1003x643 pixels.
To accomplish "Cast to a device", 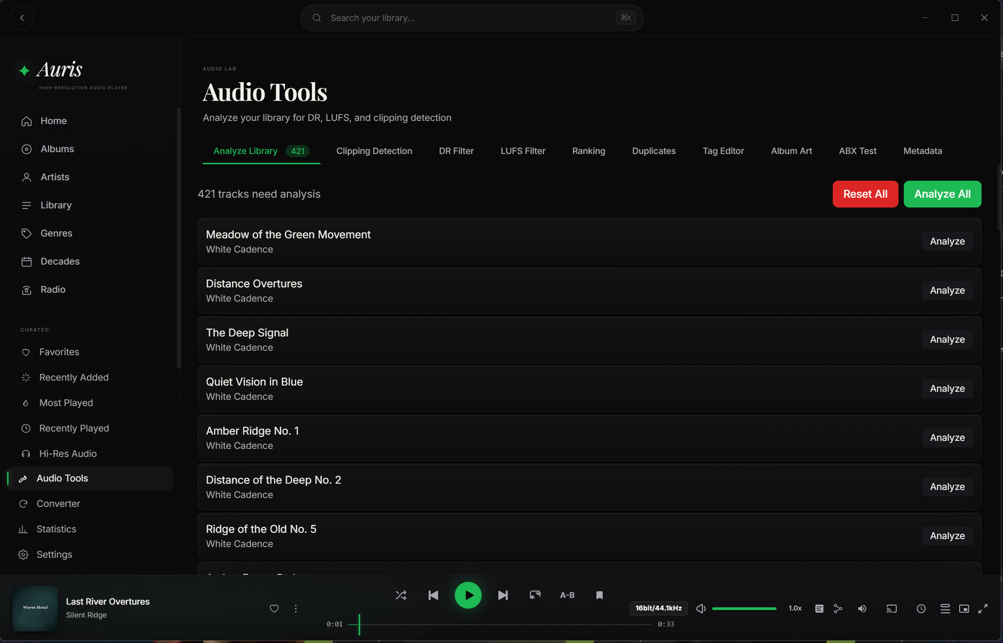I will (892, 608).
